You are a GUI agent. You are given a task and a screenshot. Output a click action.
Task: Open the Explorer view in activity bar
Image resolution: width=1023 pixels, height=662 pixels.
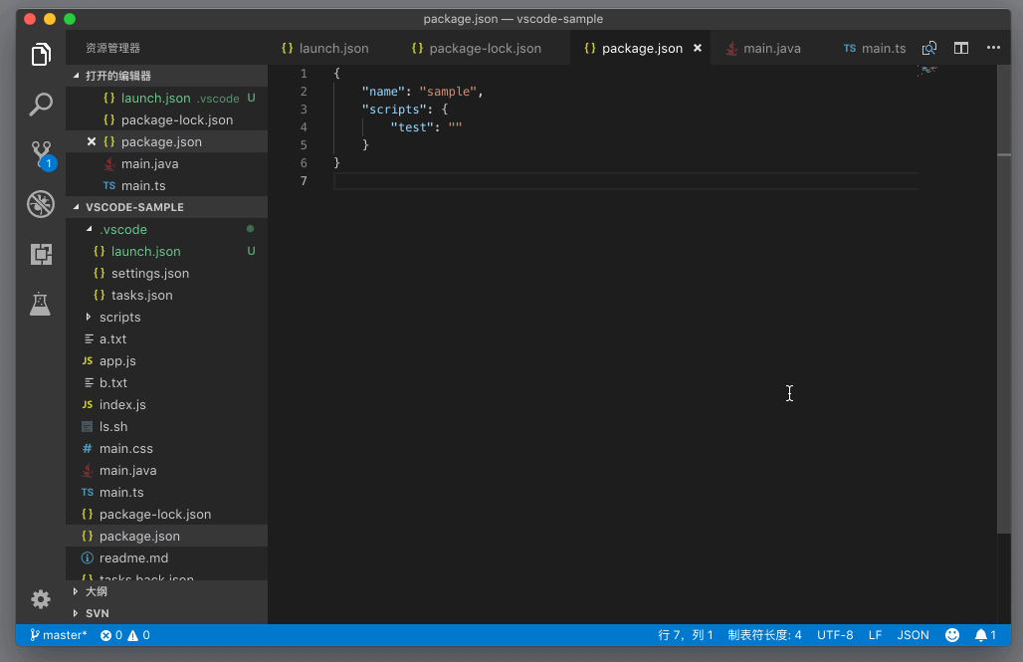[41, 55]
